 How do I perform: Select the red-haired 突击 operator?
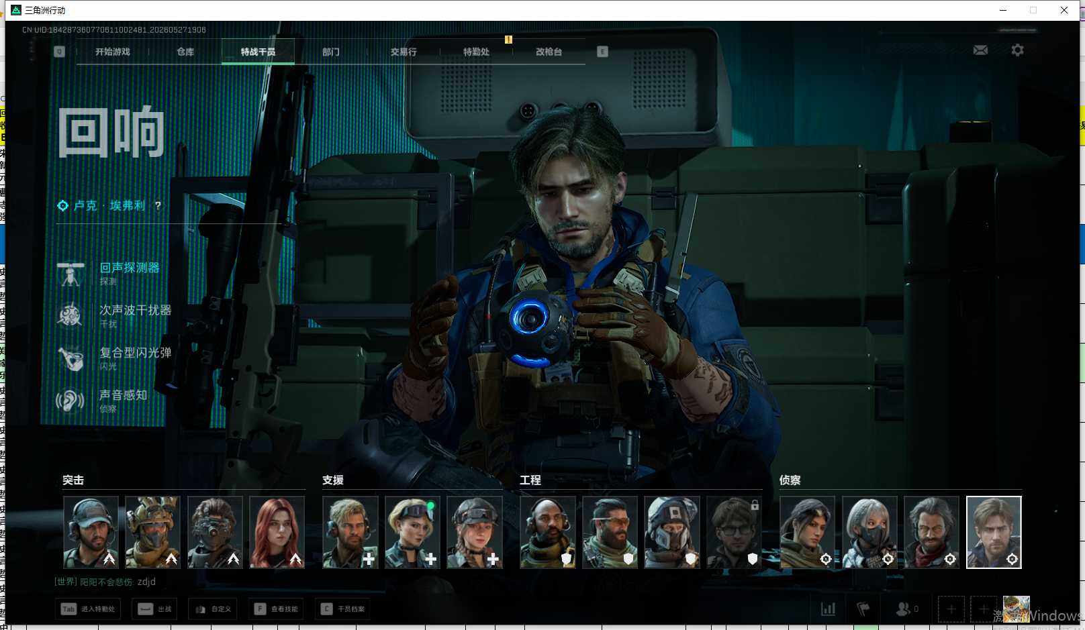coord(277,532)
